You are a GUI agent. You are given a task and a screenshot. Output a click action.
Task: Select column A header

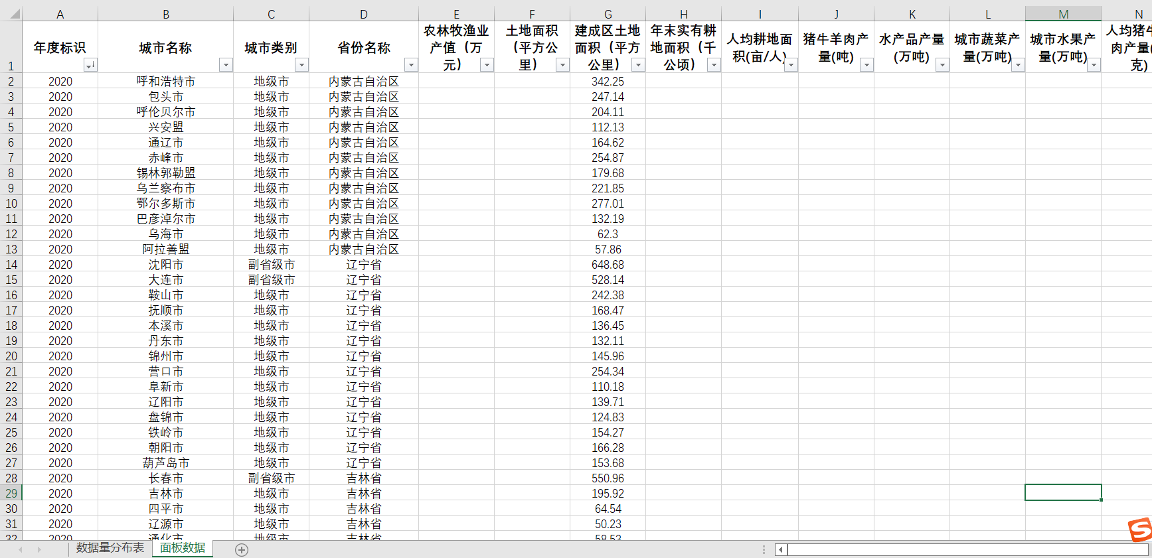tap(60, 14)
